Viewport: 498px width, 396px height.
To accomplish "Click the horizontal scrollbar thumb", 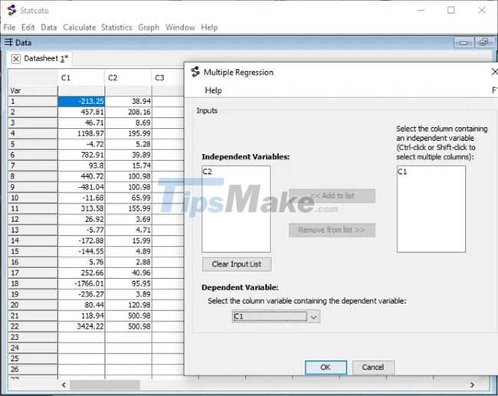I will [105, 385].
